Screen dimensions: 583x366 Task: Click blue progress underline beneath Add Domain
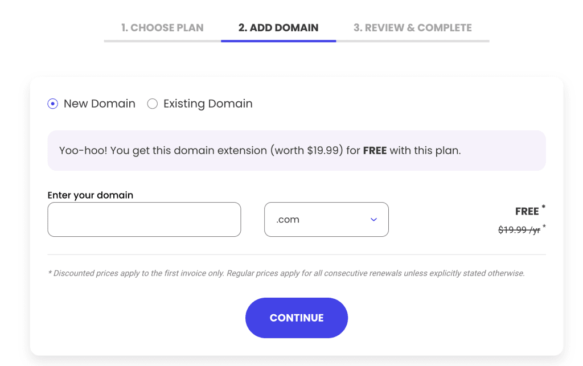click(278, 41)
